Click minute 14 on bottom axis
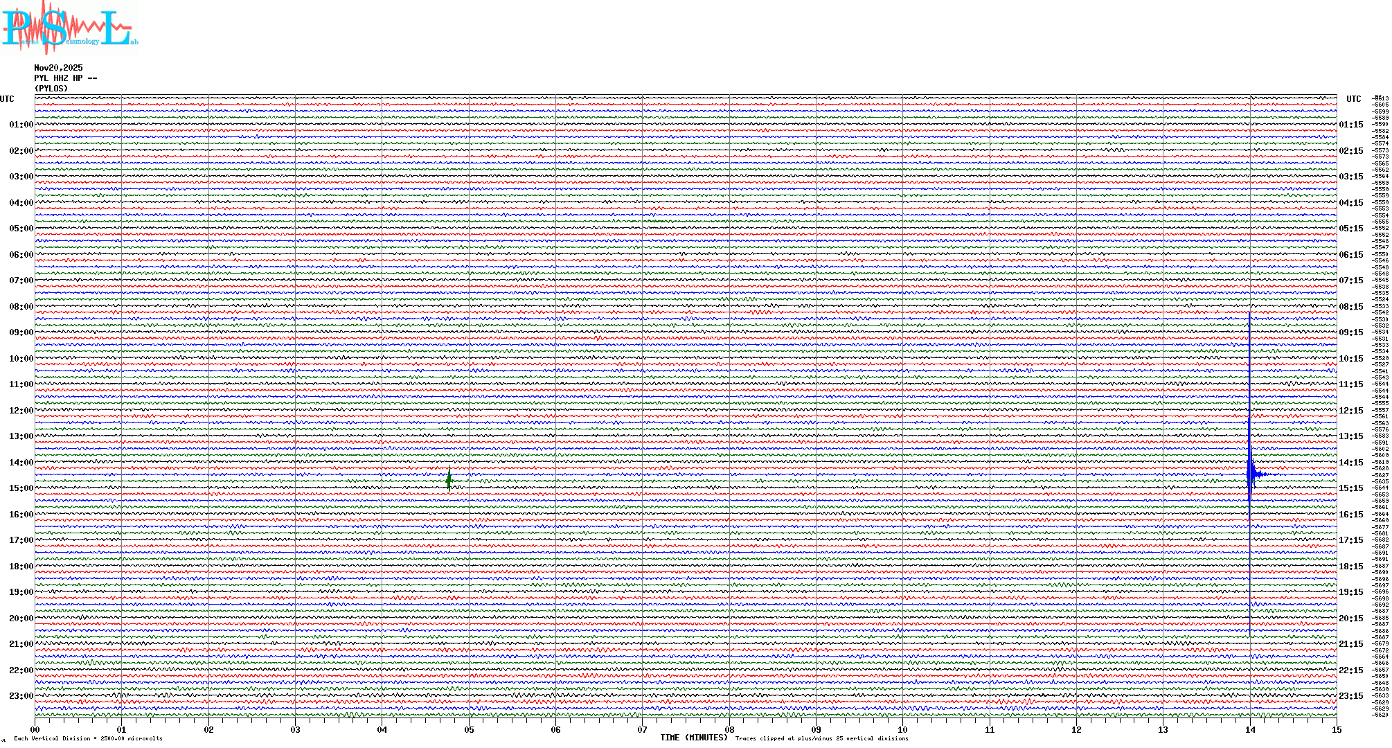Image resolution: width=1392 pixels, height=748 pixels. 1250,730
